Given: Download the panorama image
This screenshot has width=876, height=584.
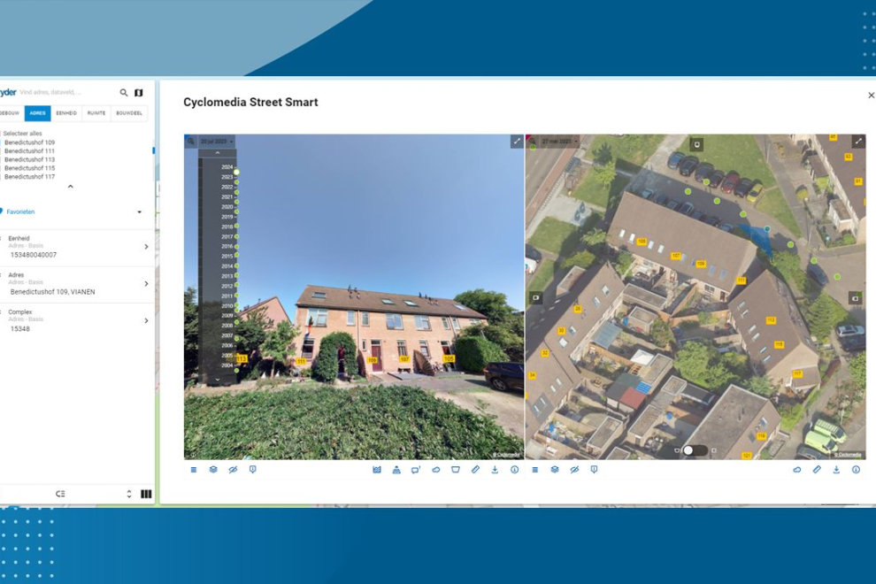Looking at the screenshot, I should coord(495,470).
